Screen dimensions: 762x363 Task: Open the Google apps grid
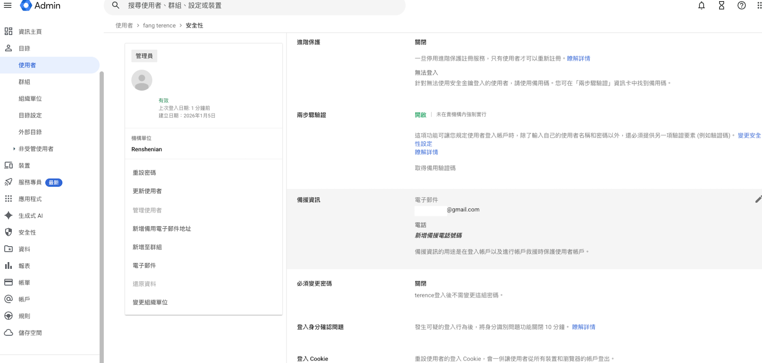click(759, 6)
